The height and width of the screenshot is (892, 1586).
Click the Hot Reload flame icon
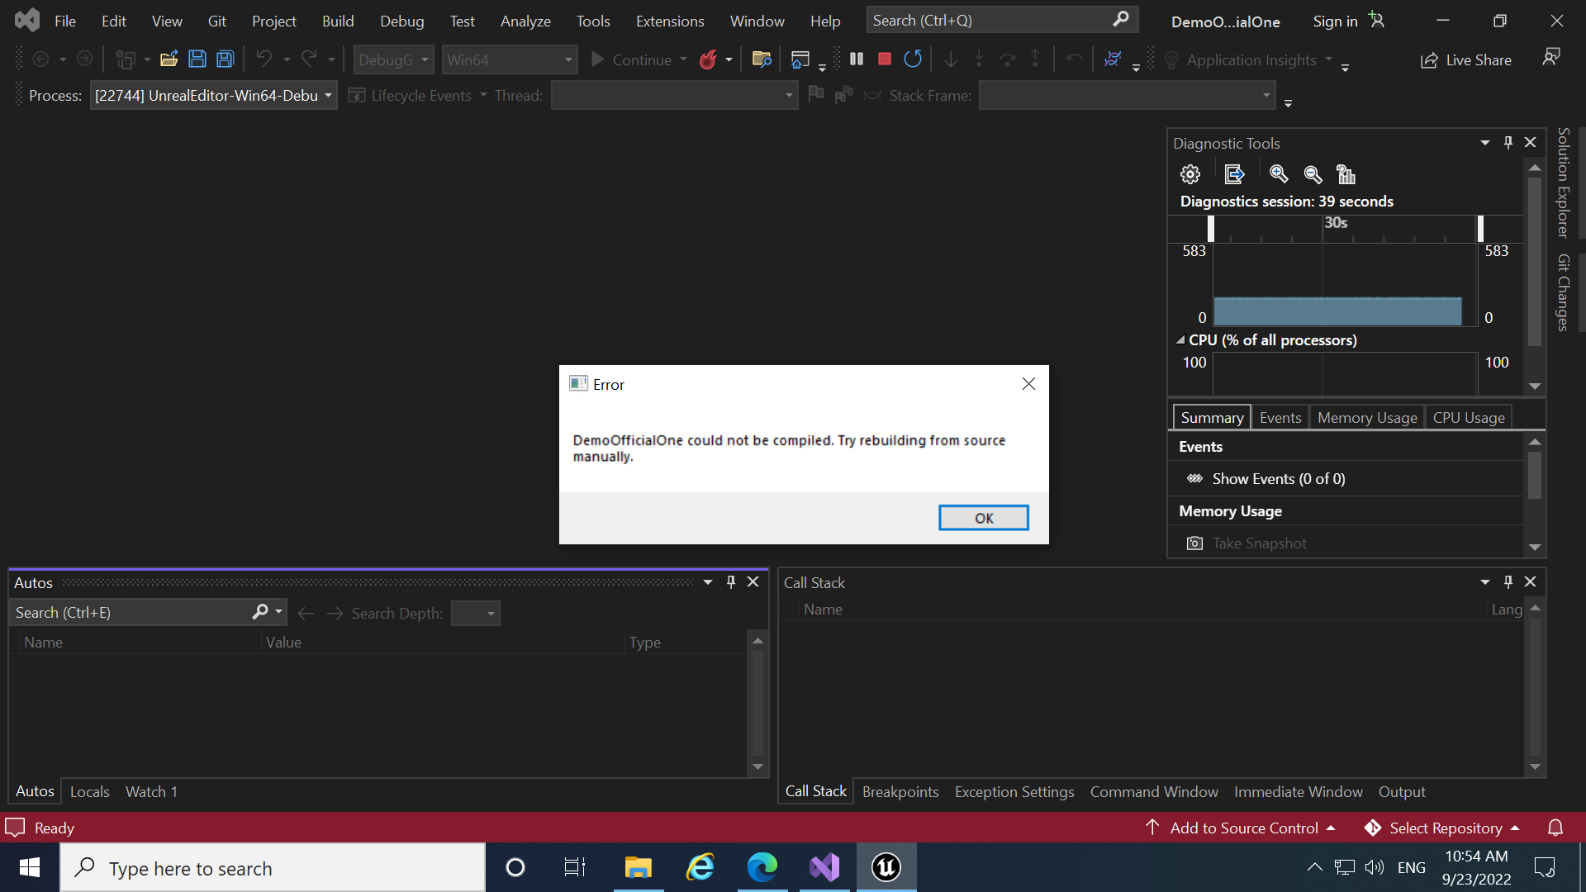(708, 59)
